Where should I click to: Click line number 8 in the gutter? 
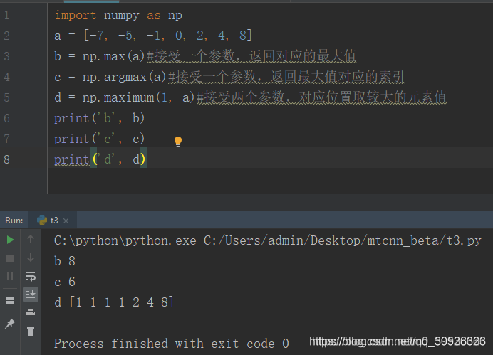click(x=7, y=159)
